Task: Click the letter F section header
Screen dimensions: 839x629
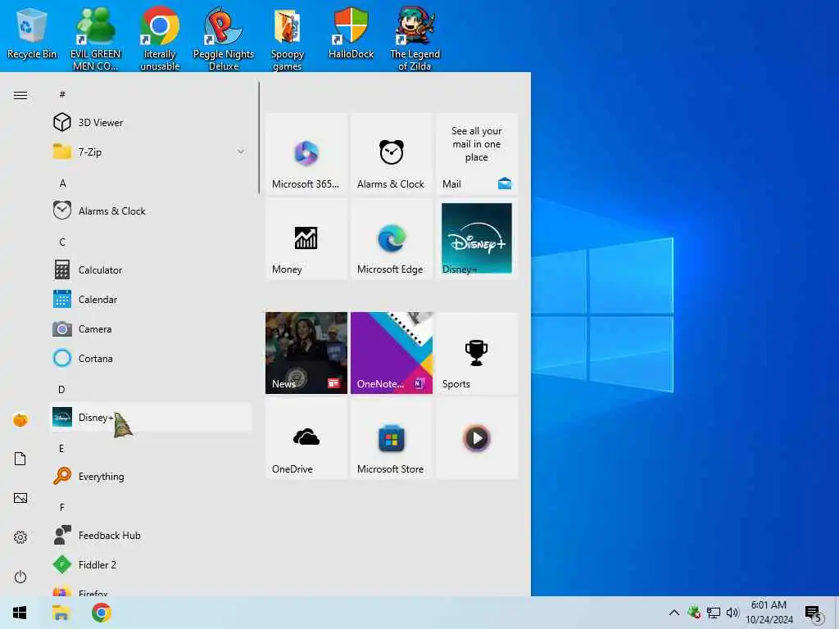Action: click(62, 507)
